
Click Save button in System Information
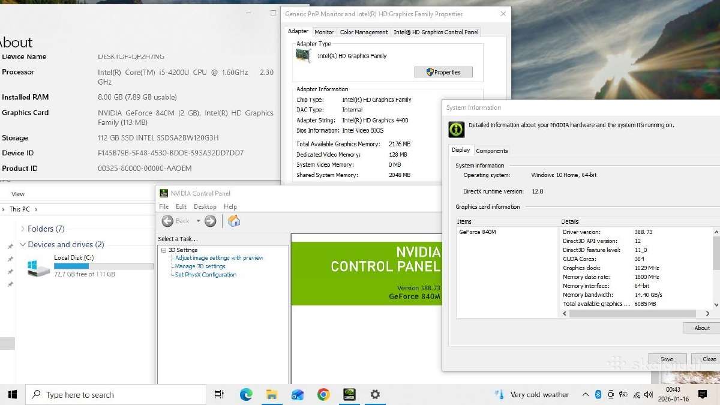pyautogui.click(x=667, y=359)
